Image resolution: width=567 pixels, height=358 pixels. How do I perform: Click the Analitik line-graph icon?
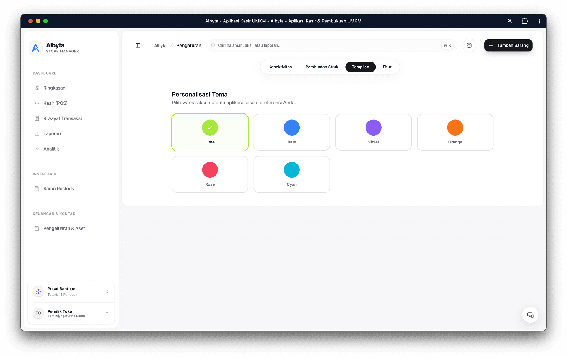pyautogui.click(x=37, y=149)
